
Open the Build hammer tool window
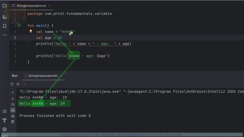point(5,120)
